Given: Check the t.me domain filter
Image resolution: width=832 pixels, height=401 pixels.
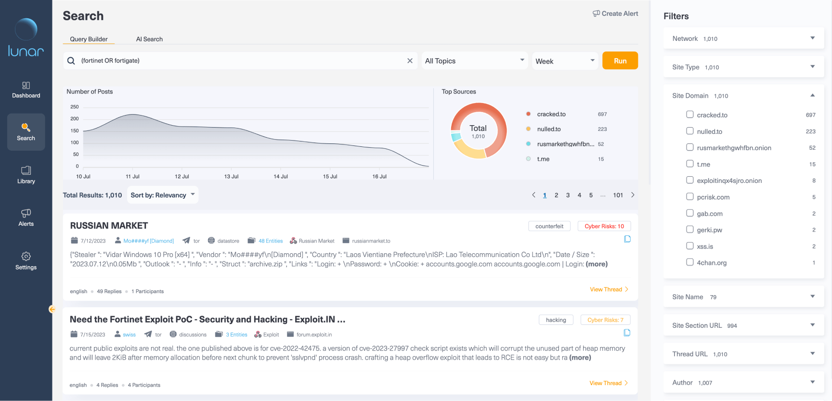Looking at the screenshot, I should pyautogui.click(x=690, y=164).
